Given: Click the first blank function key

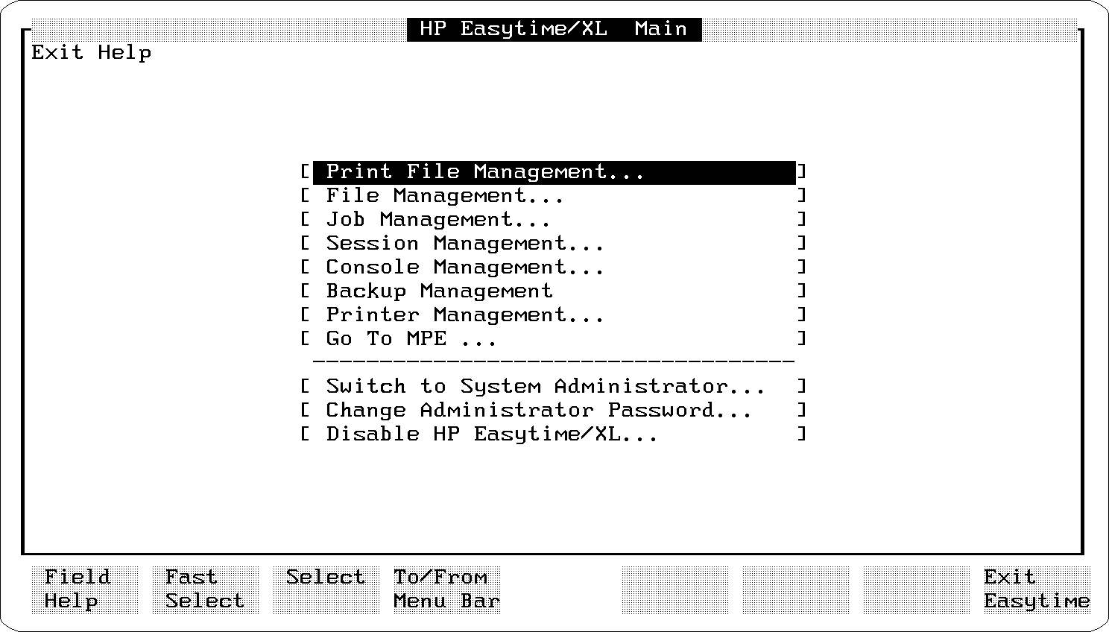Looking at the screenshot, I should [x=675, y=590].
